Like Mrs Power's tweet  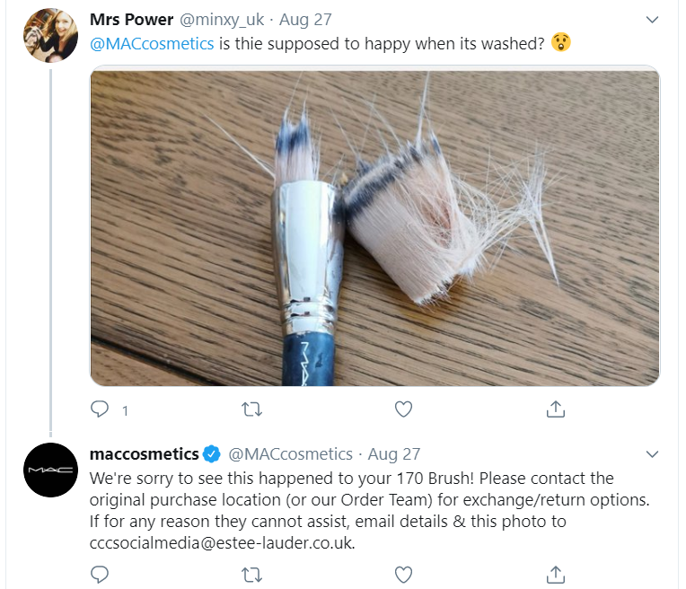tap(403, 409)
